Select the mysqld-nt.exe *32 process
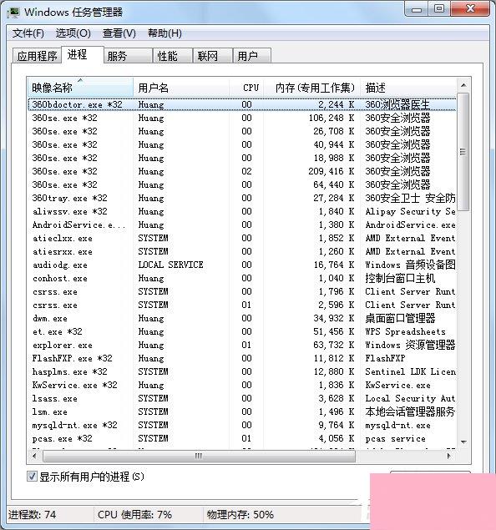This screenshot has width=496, height=530. (x=242, y=425)
